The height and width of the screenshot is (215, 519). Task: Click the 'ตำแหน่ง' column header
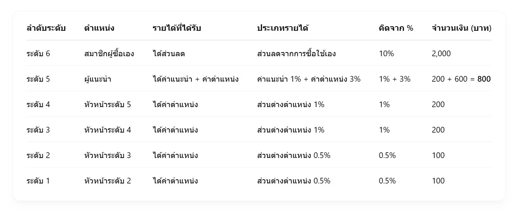click(x=99, y=28)
